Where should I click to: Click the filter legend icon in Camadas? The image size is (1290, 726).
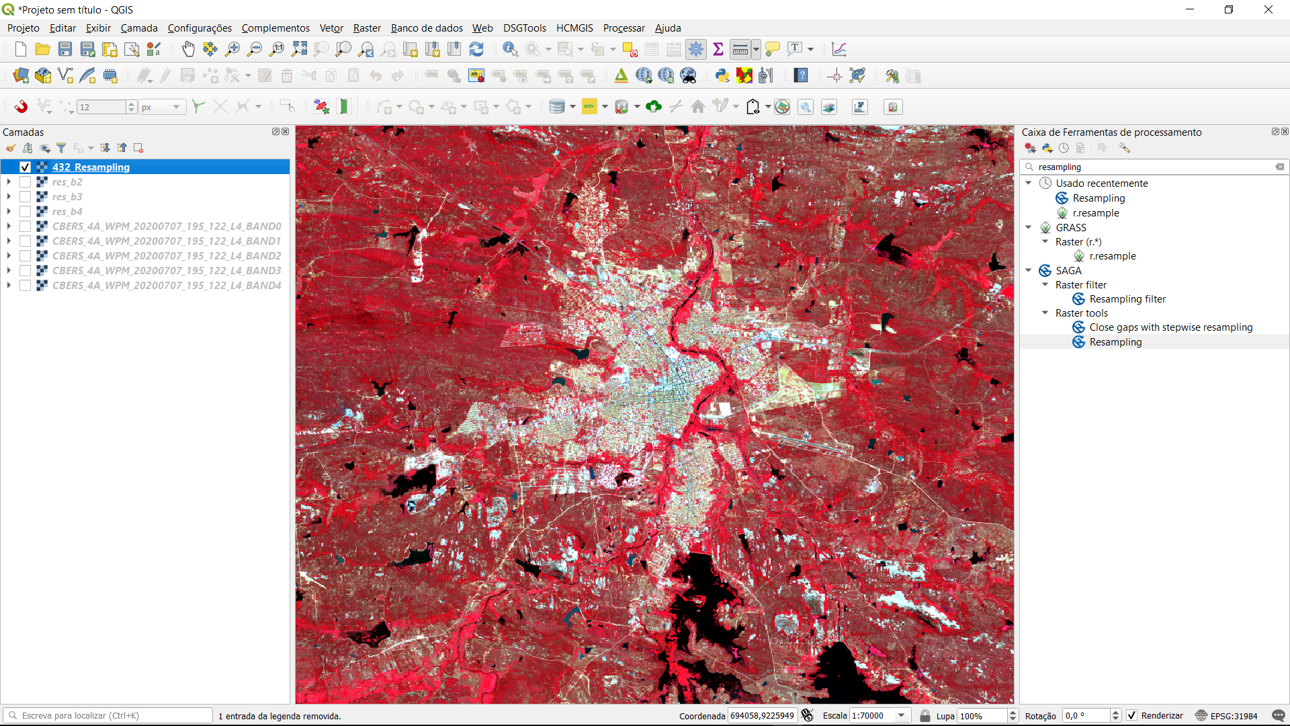click(x=61, y=148)
